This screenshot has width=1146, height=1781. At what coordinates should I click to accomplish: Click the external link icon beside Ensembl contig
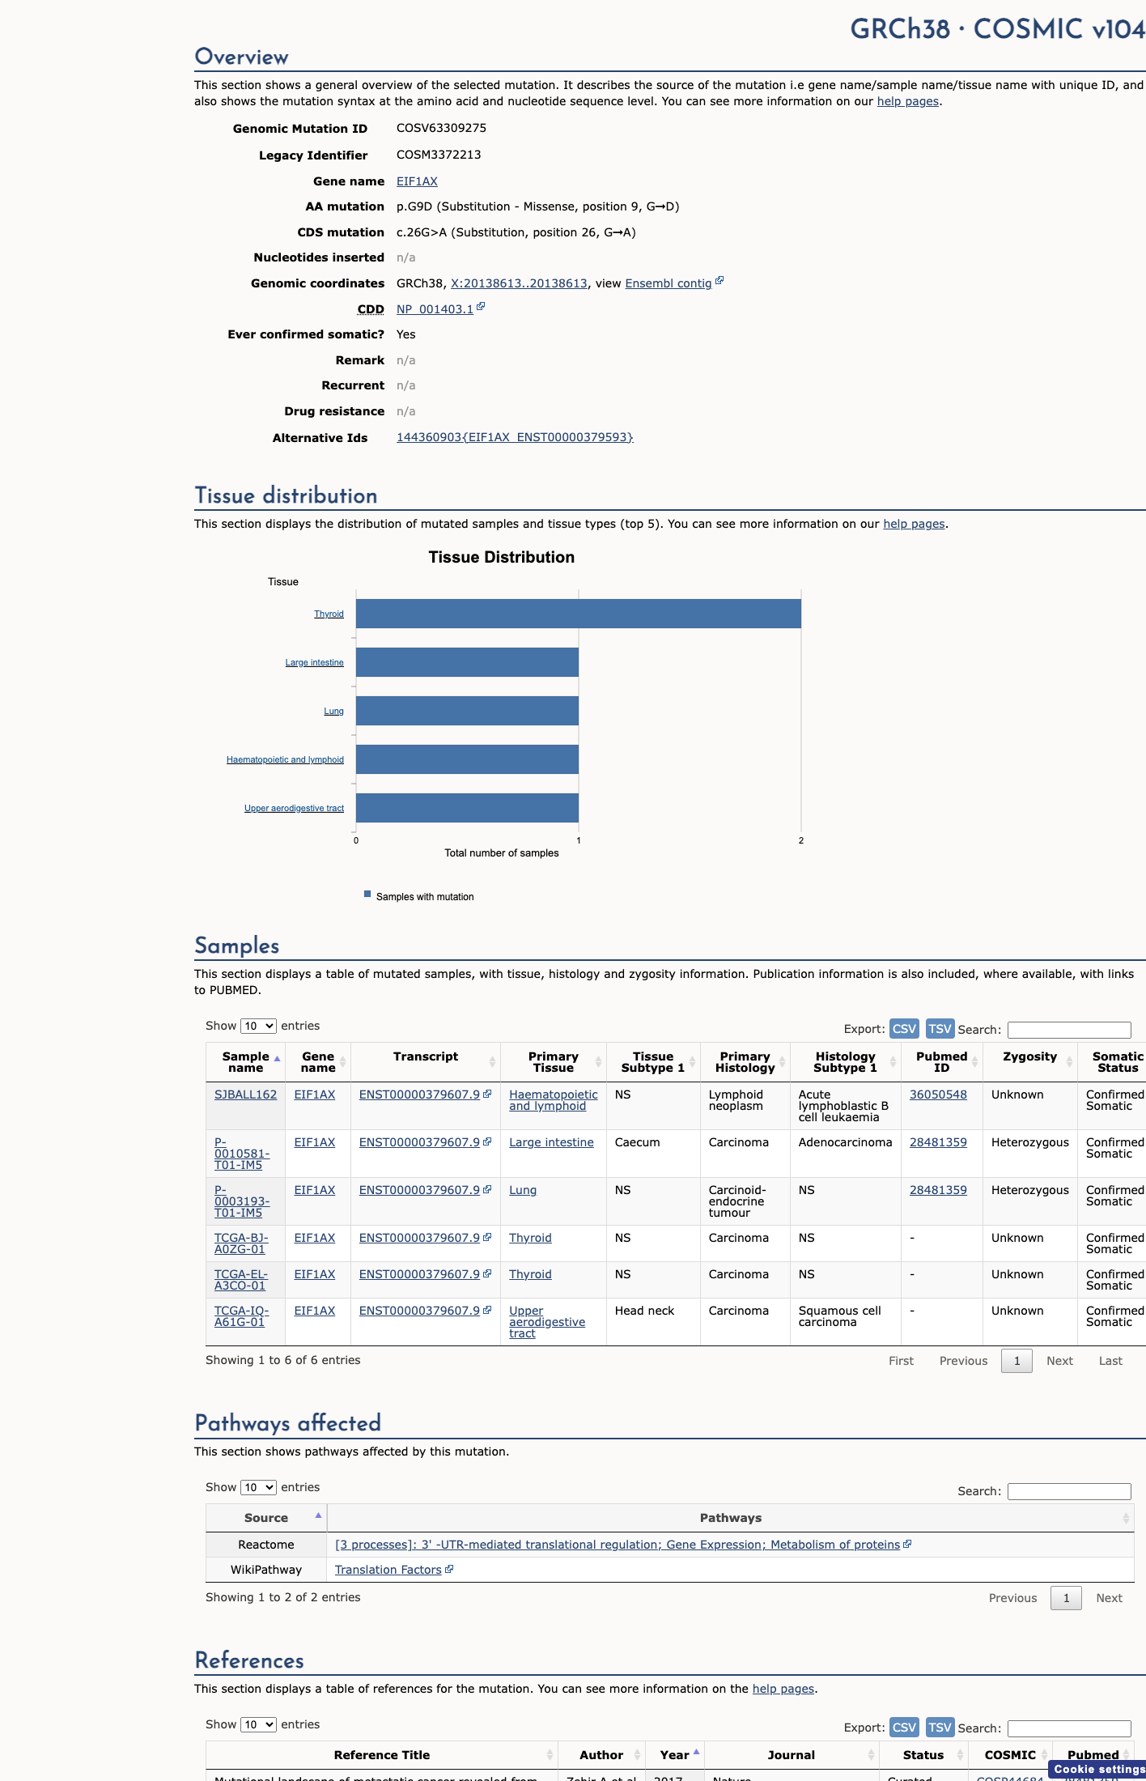click(x=719, y=281)
